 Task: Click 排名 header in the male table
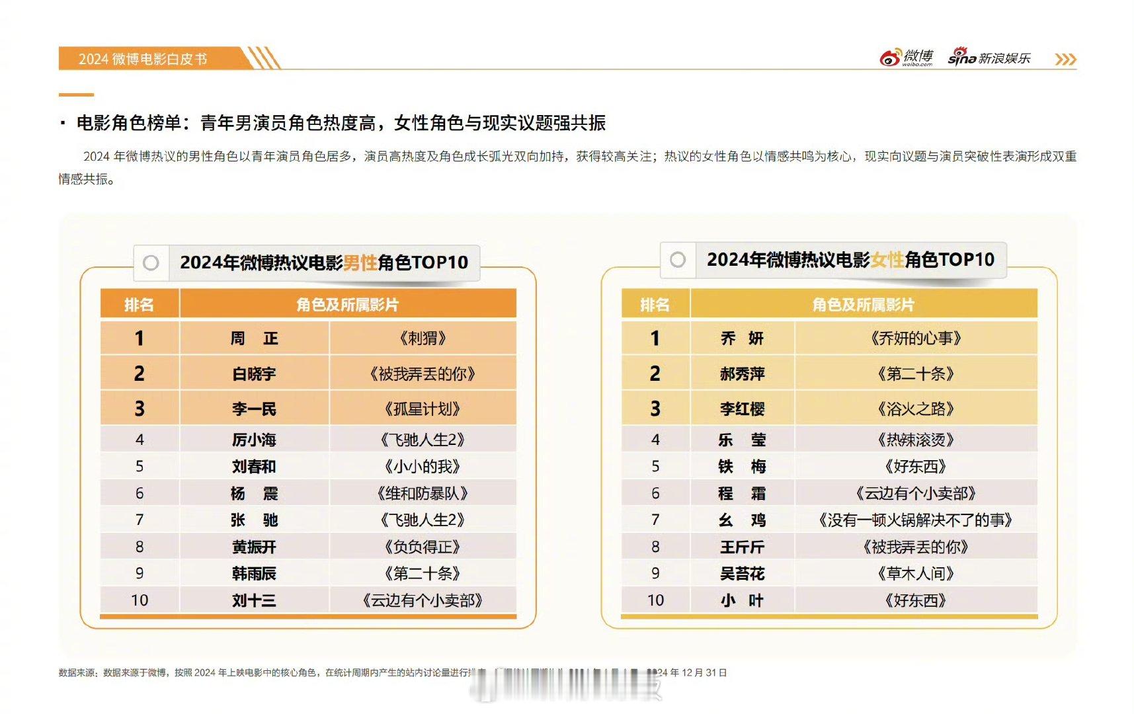point(139,305)
